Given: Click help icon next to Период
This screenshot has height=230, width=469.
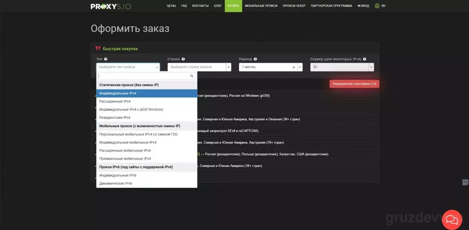Looking at the screenshot, I should (255, 59).
